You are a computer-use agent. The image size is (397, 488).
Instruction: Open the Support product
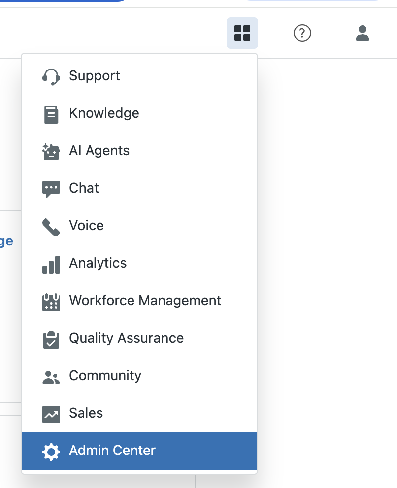(94, 75)
